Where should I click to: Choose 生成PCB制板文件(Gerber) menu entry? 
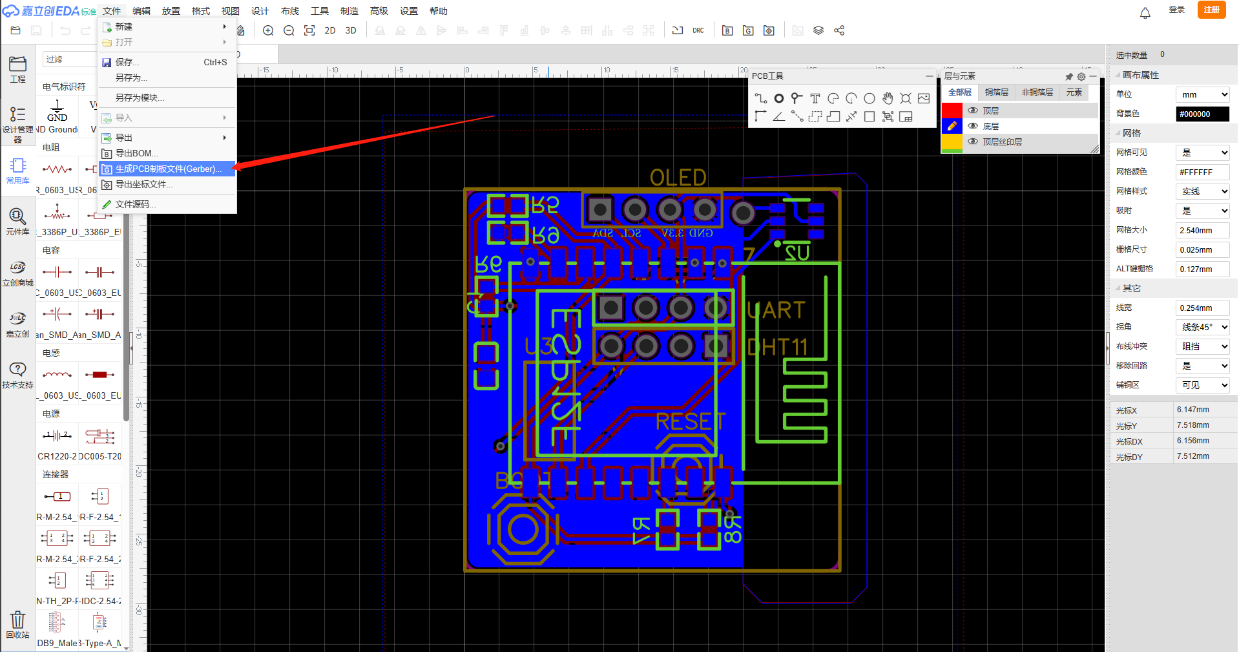tap(168, 169)
